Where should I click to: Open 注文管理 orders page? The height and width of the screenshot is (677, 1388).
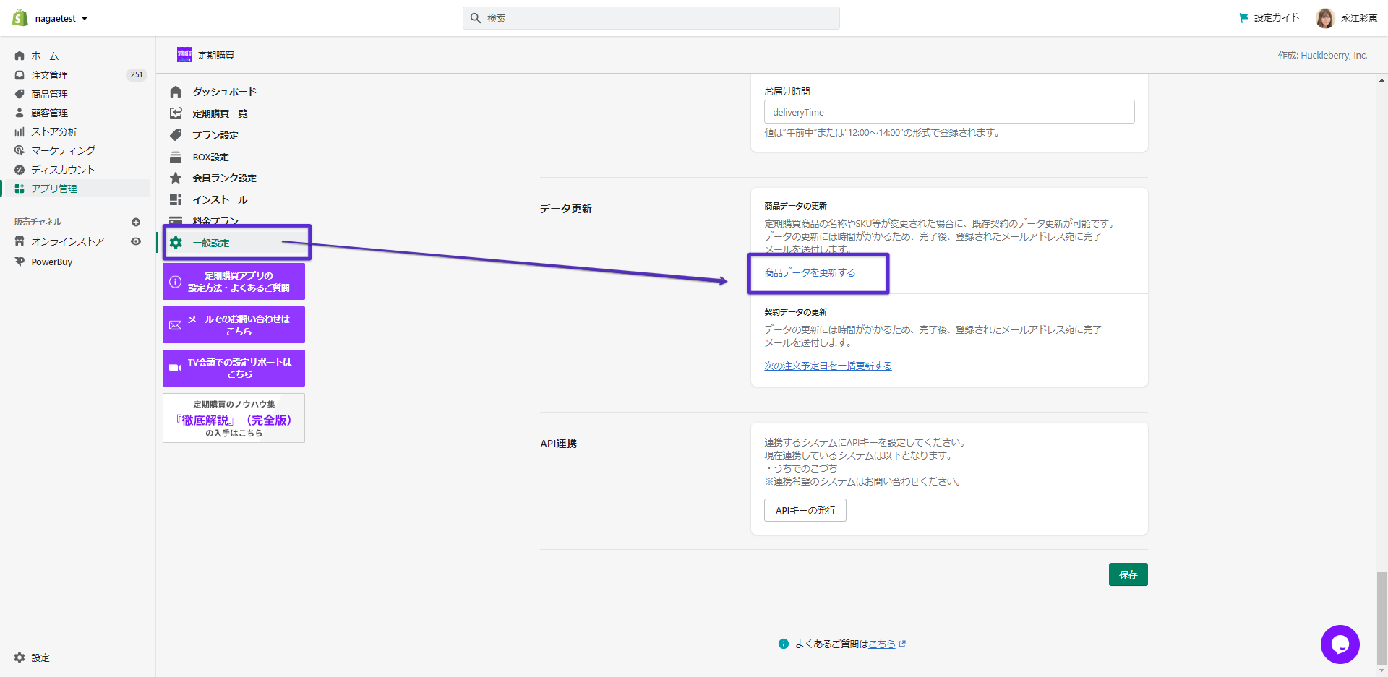pos(49,75)
